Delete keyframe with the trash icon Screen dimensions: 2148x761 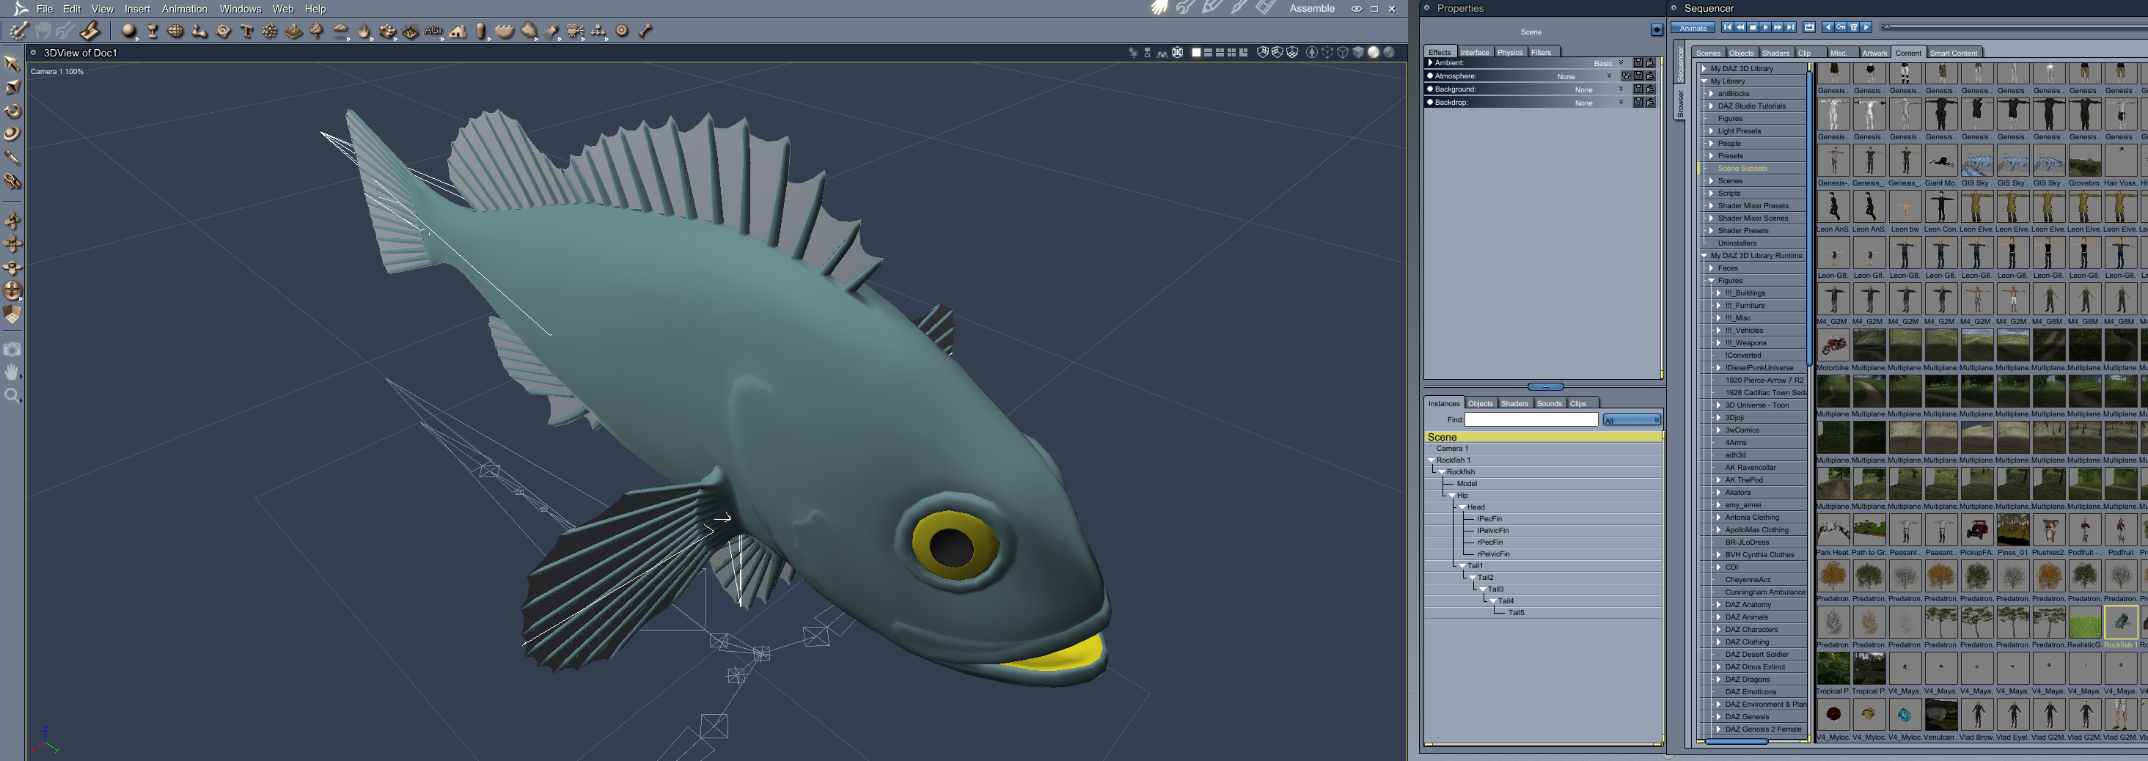pos(1854,28)
